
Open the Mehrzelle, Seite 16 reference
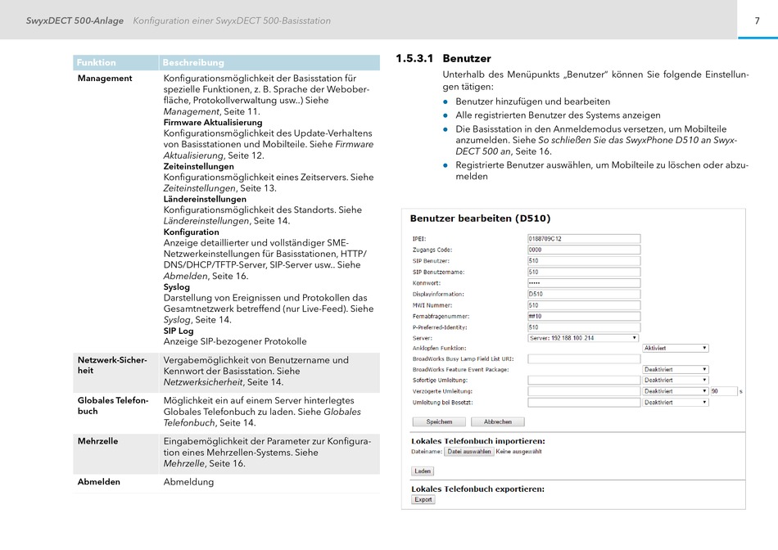tap(205, 464)
